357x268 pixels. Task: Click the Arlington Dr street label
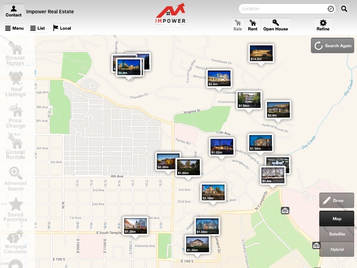pos(240,164)
